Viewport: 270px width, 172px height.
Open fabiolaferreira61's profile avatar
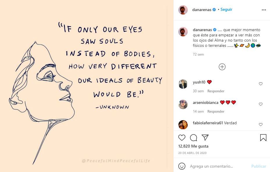[x=183, y=125]
